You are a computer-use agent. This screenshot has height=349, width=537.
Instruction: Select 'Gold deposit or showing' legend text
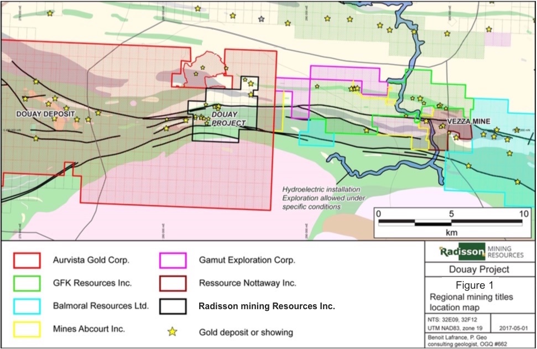pyautogui.click(x=246, y=332)
